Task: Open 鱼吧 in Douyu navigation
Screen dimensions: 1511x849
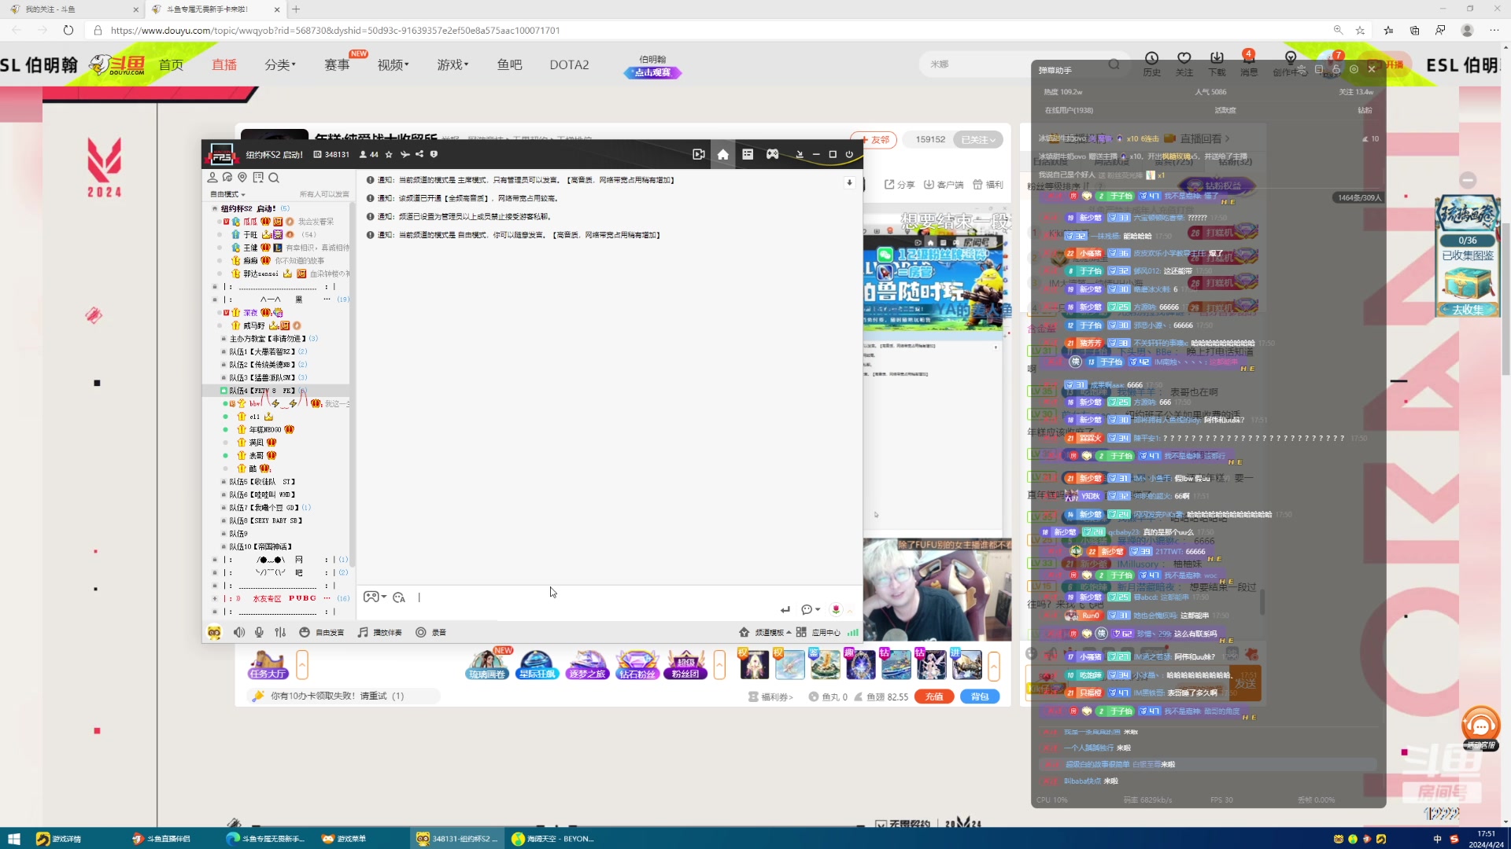Action: click(509, 64)
